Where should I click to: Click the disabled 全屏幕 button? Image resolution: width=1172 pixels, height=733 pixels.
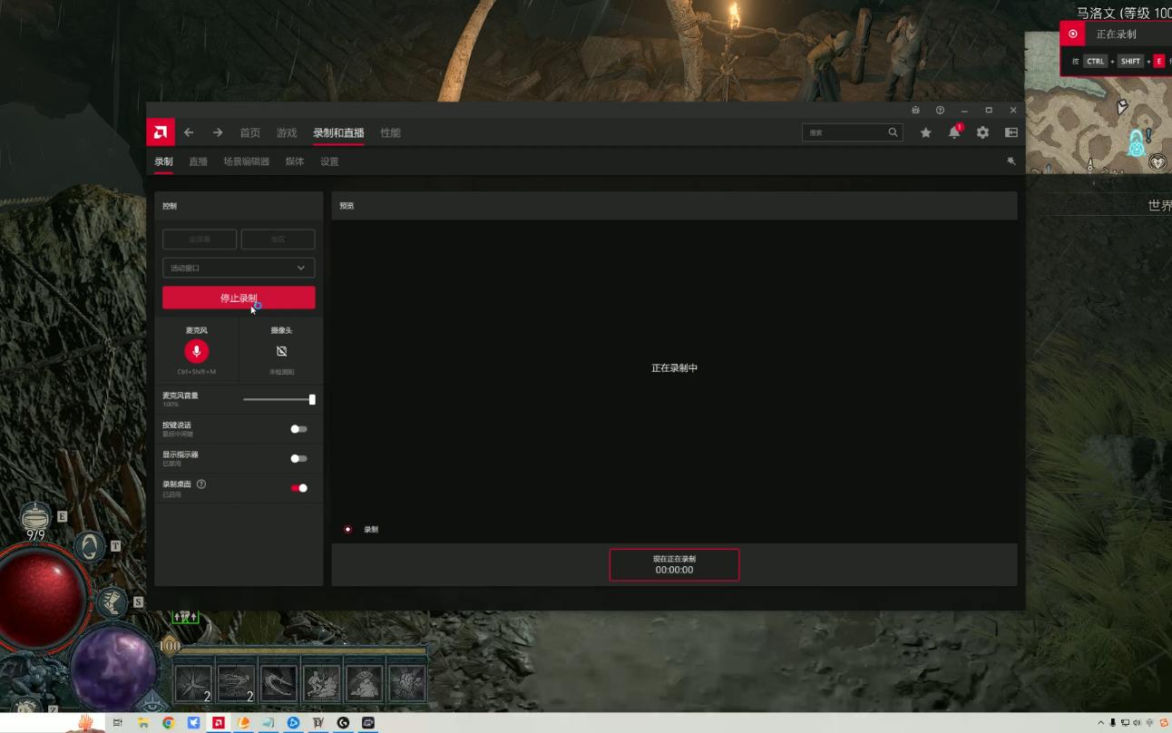point(200,239)
